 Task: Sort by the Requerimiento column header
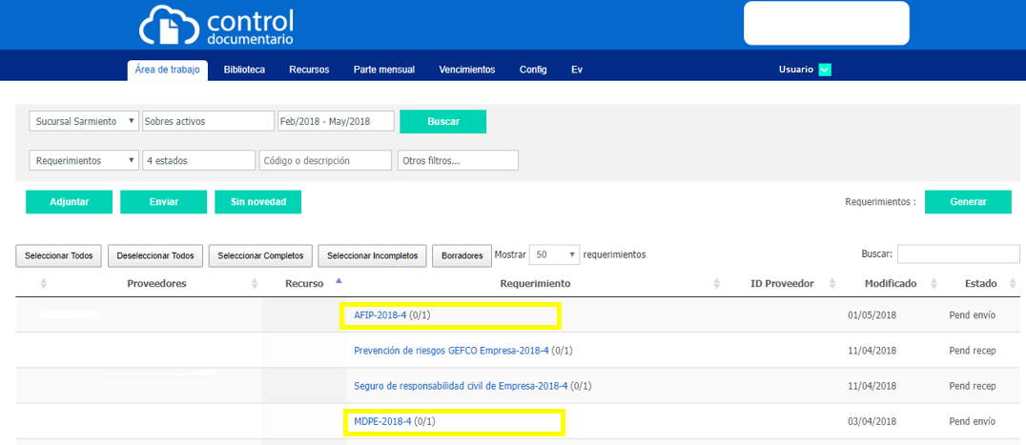535,284
